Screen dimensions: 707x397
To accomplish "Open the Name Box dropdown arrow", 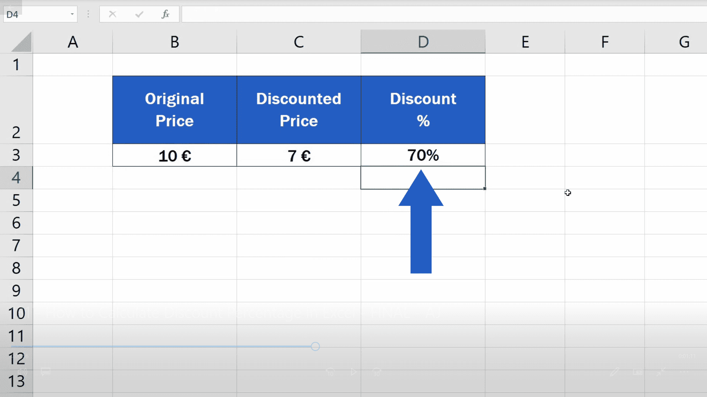I will (71, 14).
